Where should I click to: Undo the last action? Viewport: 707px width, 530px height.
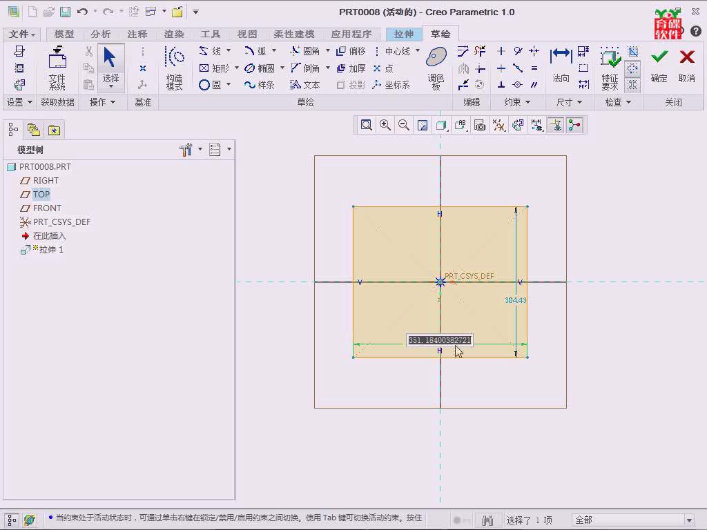[82, 12]
